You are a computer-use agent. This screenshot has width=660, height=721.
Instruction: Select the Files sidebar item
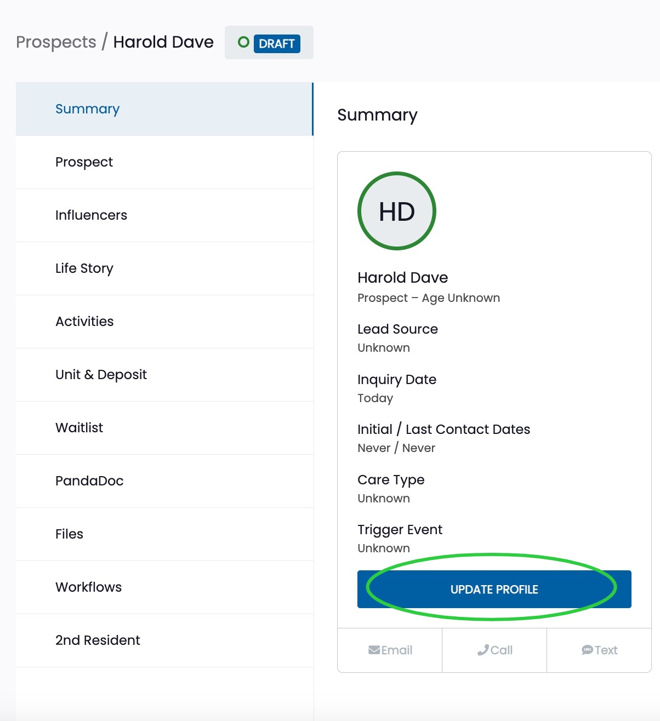point(164,534)
